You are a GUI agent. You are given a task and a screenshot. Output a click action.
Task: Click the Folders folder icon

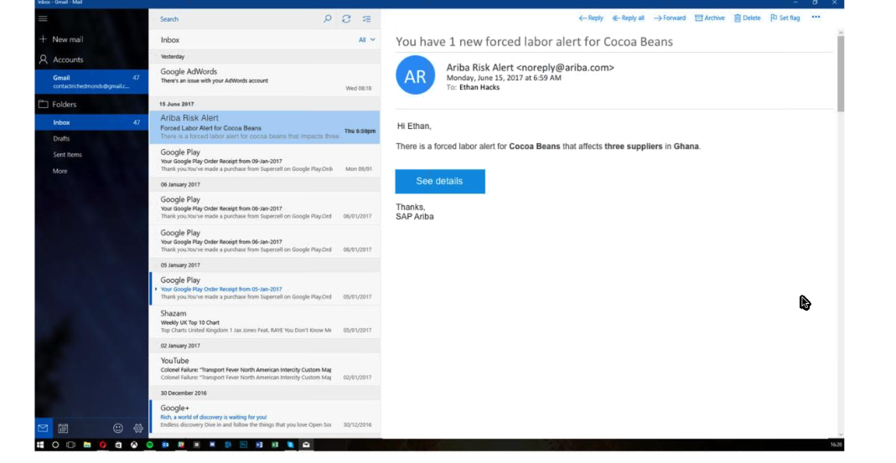click(43, 105)
